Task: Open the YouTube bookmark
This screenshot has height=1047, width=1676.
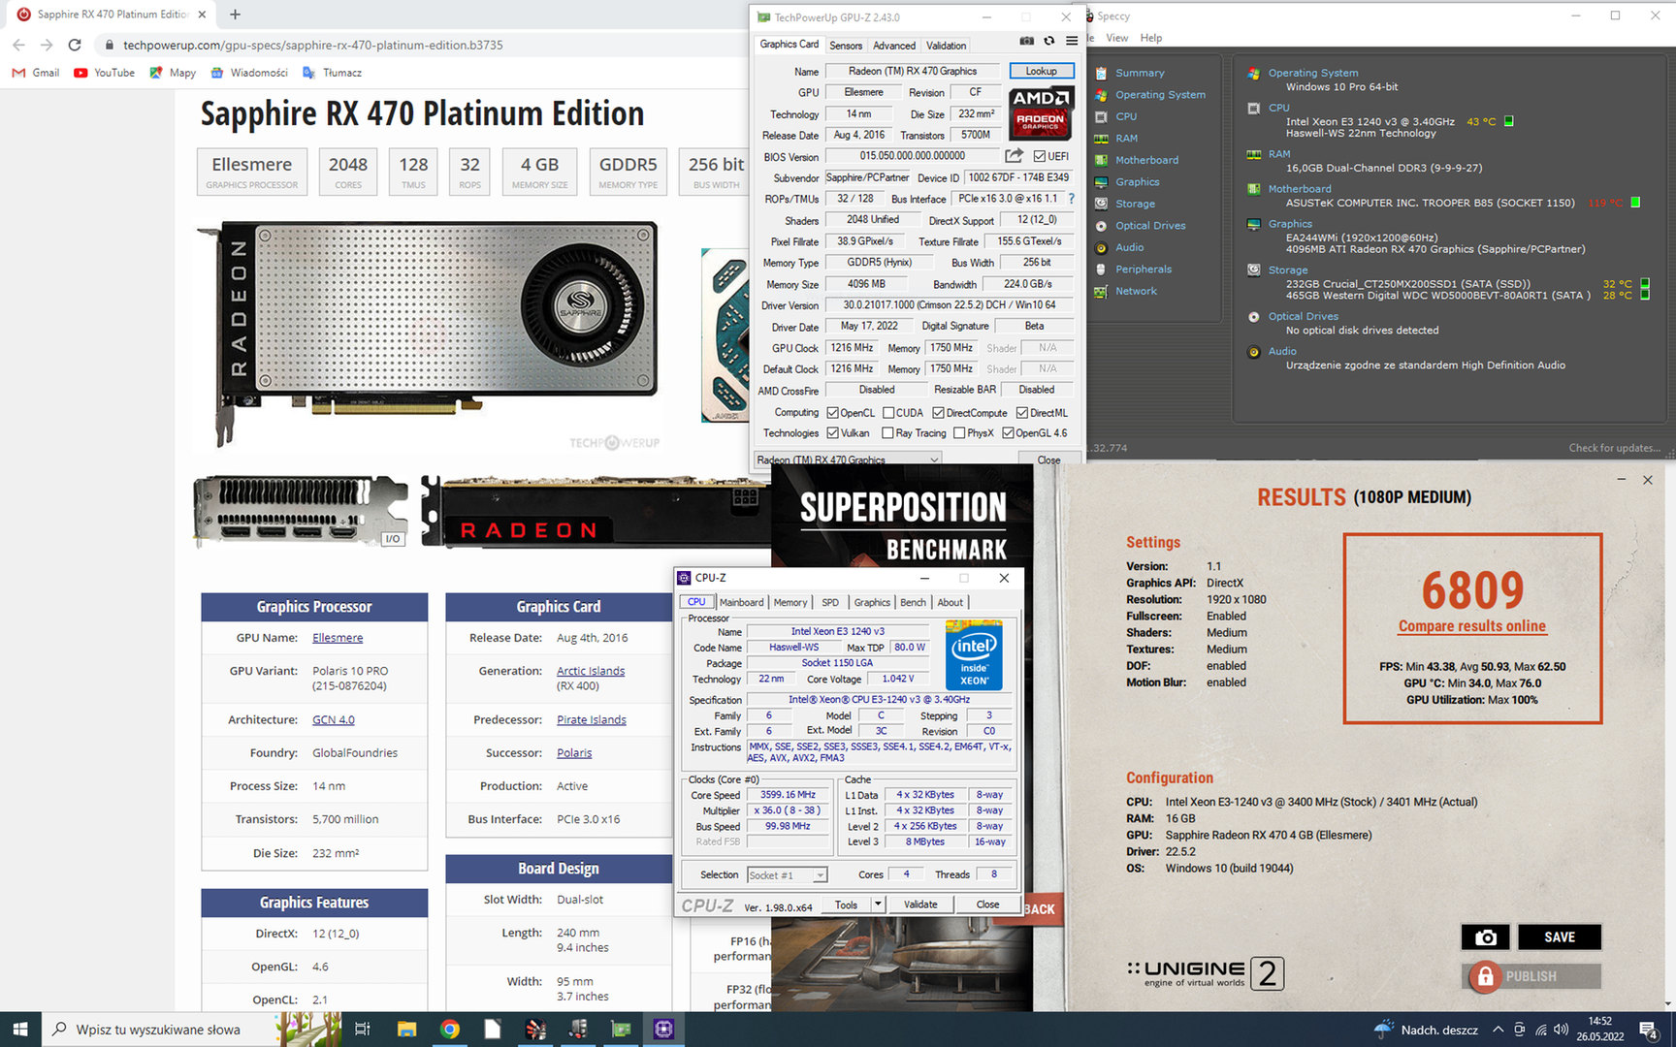Action: point(104,73)
